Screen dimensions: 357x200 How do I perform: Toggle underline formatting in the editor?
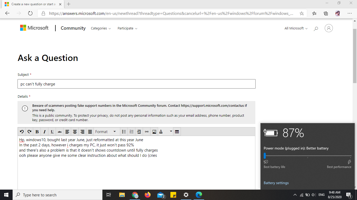[x=52, y=132]
